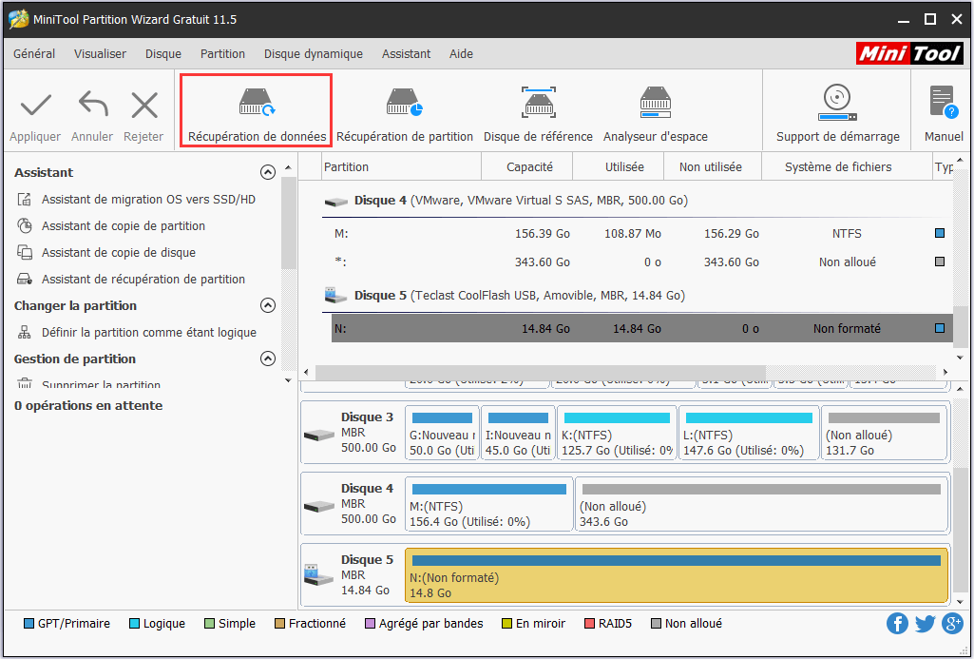Click scroll right arrow of partition list

945,372
